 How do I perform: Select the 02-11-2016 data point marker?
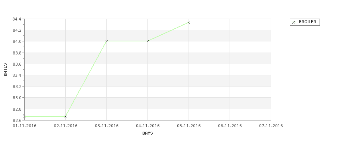pyautogui.click(x=65, y=116)
